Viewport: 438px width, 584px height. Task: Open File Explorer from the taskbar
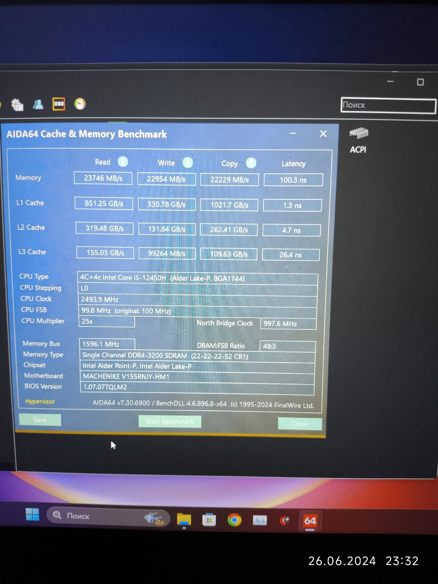tap(184, 520)
